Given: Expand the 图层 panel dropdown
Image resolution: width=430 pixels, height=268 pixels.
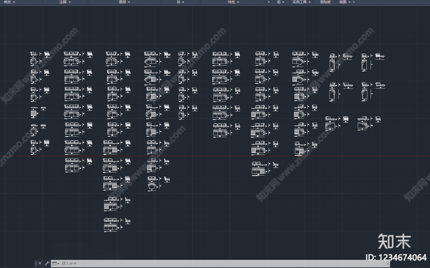Looking at the screenshot, I should click(124, 2).
